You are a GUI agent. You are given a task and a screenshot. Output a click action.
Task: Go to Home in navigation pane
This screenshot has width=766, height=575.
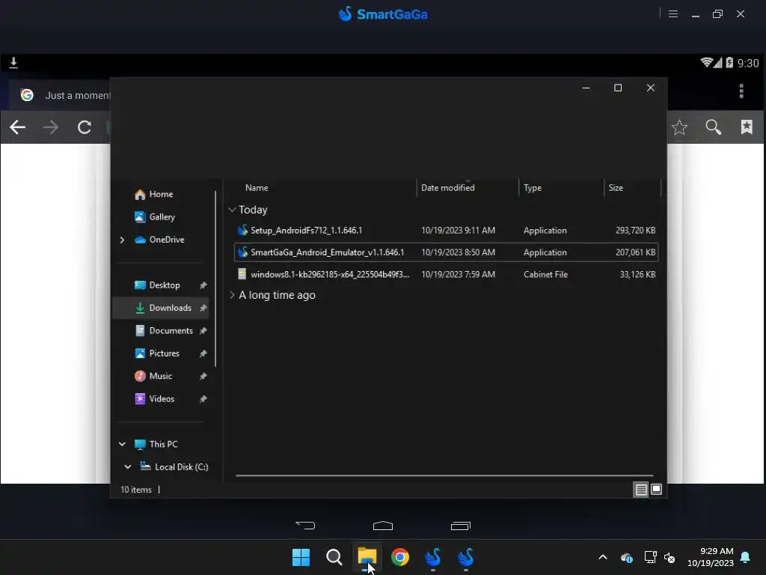tap(153, 194)
